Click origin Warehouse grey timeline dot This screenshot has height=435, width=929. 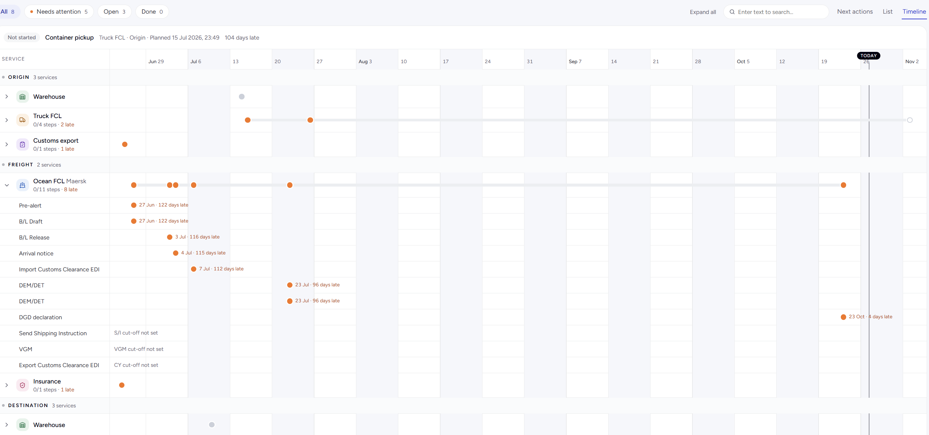pos(242,96)
